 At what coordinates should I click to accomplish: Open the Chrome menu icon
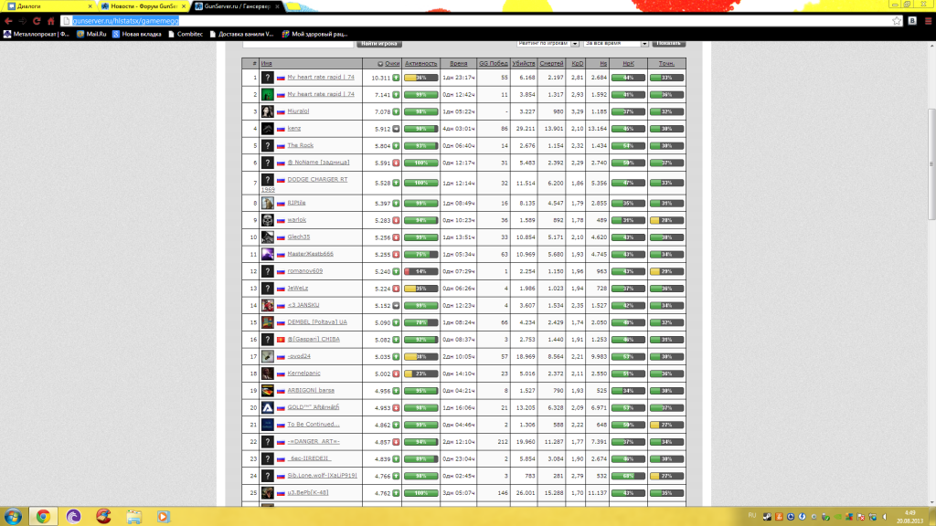click(927, 19)
